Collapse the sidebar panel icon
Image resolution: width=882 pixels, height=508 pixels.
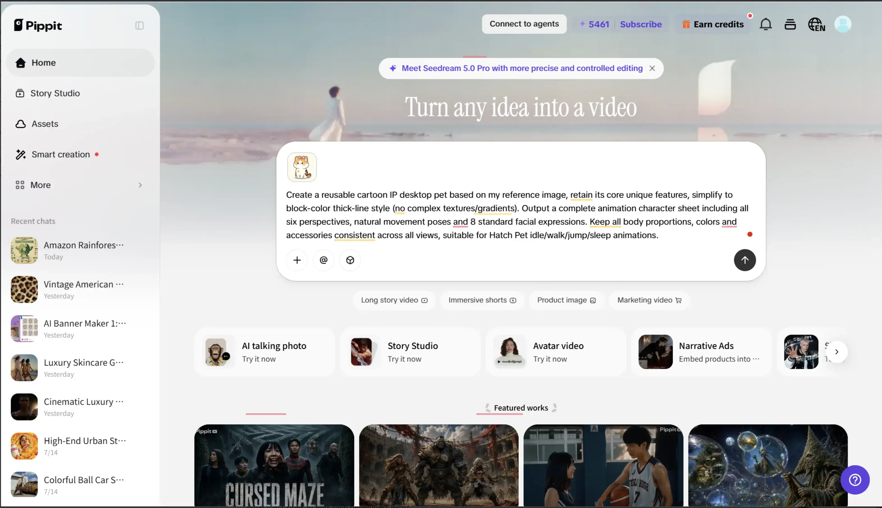point(139,26)
